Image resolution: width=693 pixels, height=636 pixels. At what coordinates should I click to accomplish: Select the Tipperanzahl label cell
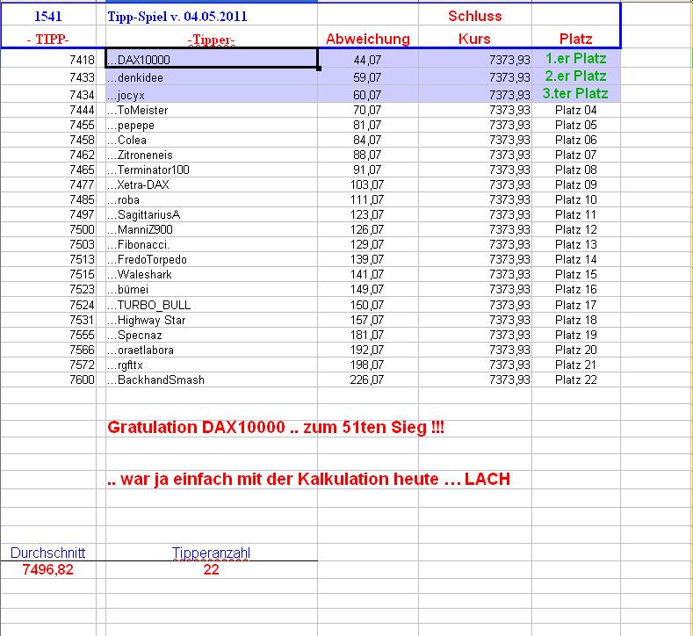[x=212, y=553]
